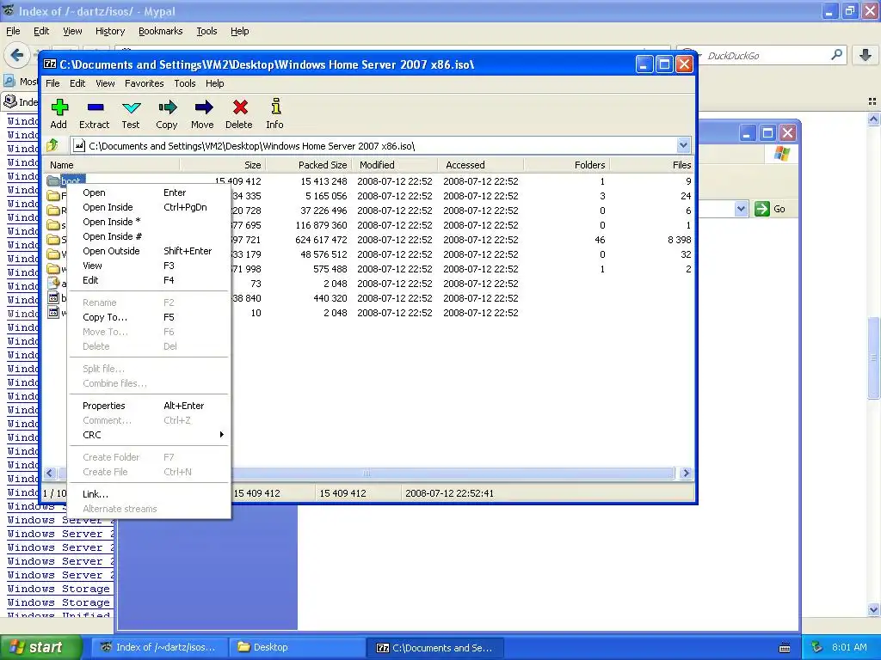Switch to the Desktop taskbar button

[296, 648]
